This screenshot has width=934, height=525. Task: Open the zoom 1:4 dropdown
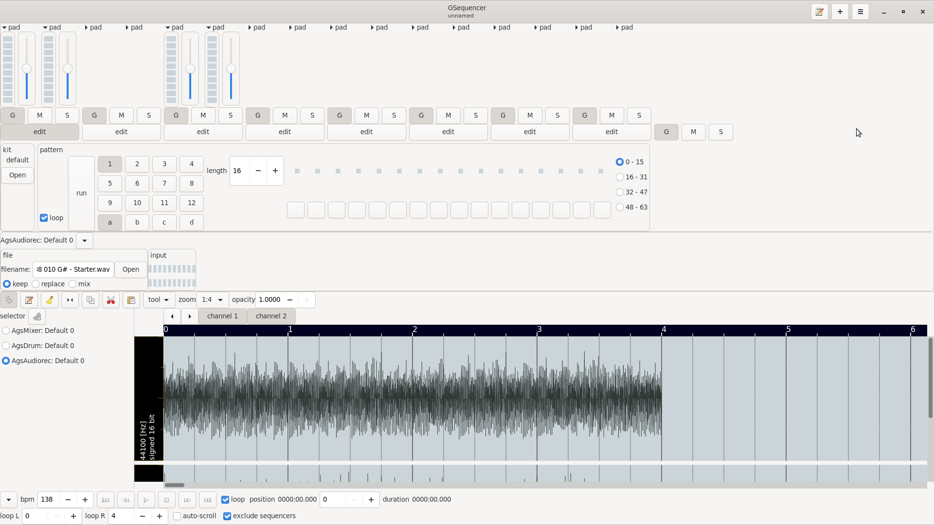pyautogui.click(x=213, y=300)
